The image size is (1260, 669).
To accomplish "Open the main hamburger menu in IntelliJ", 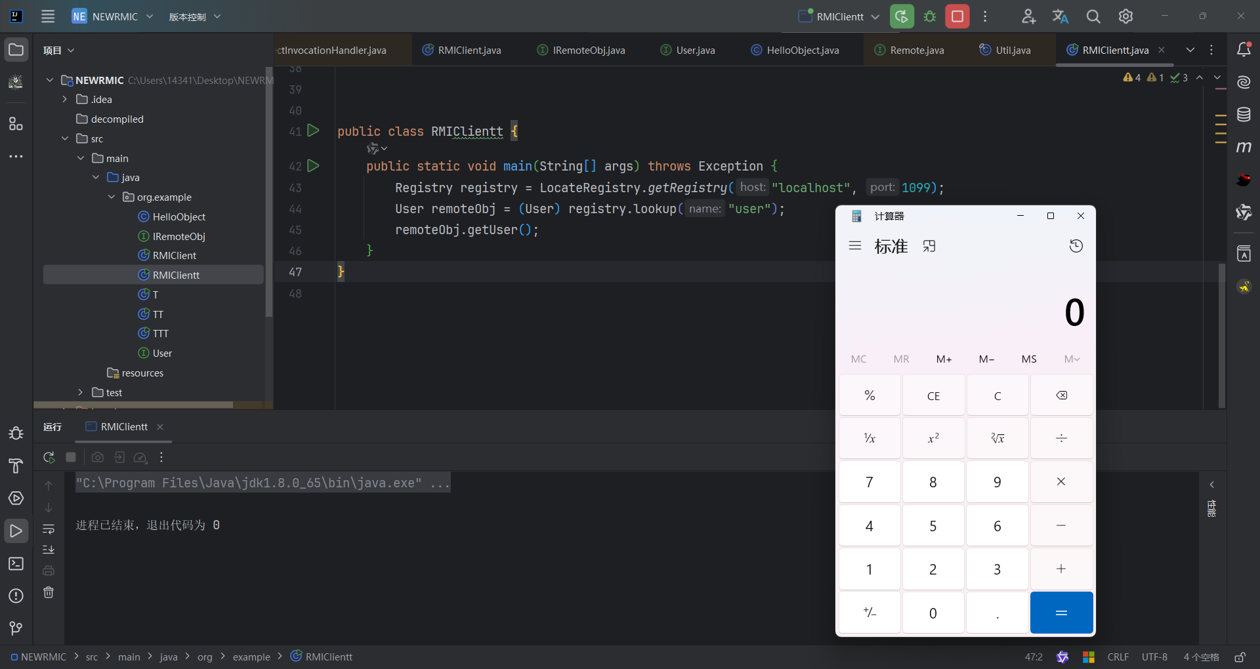I will click(48, 16).
